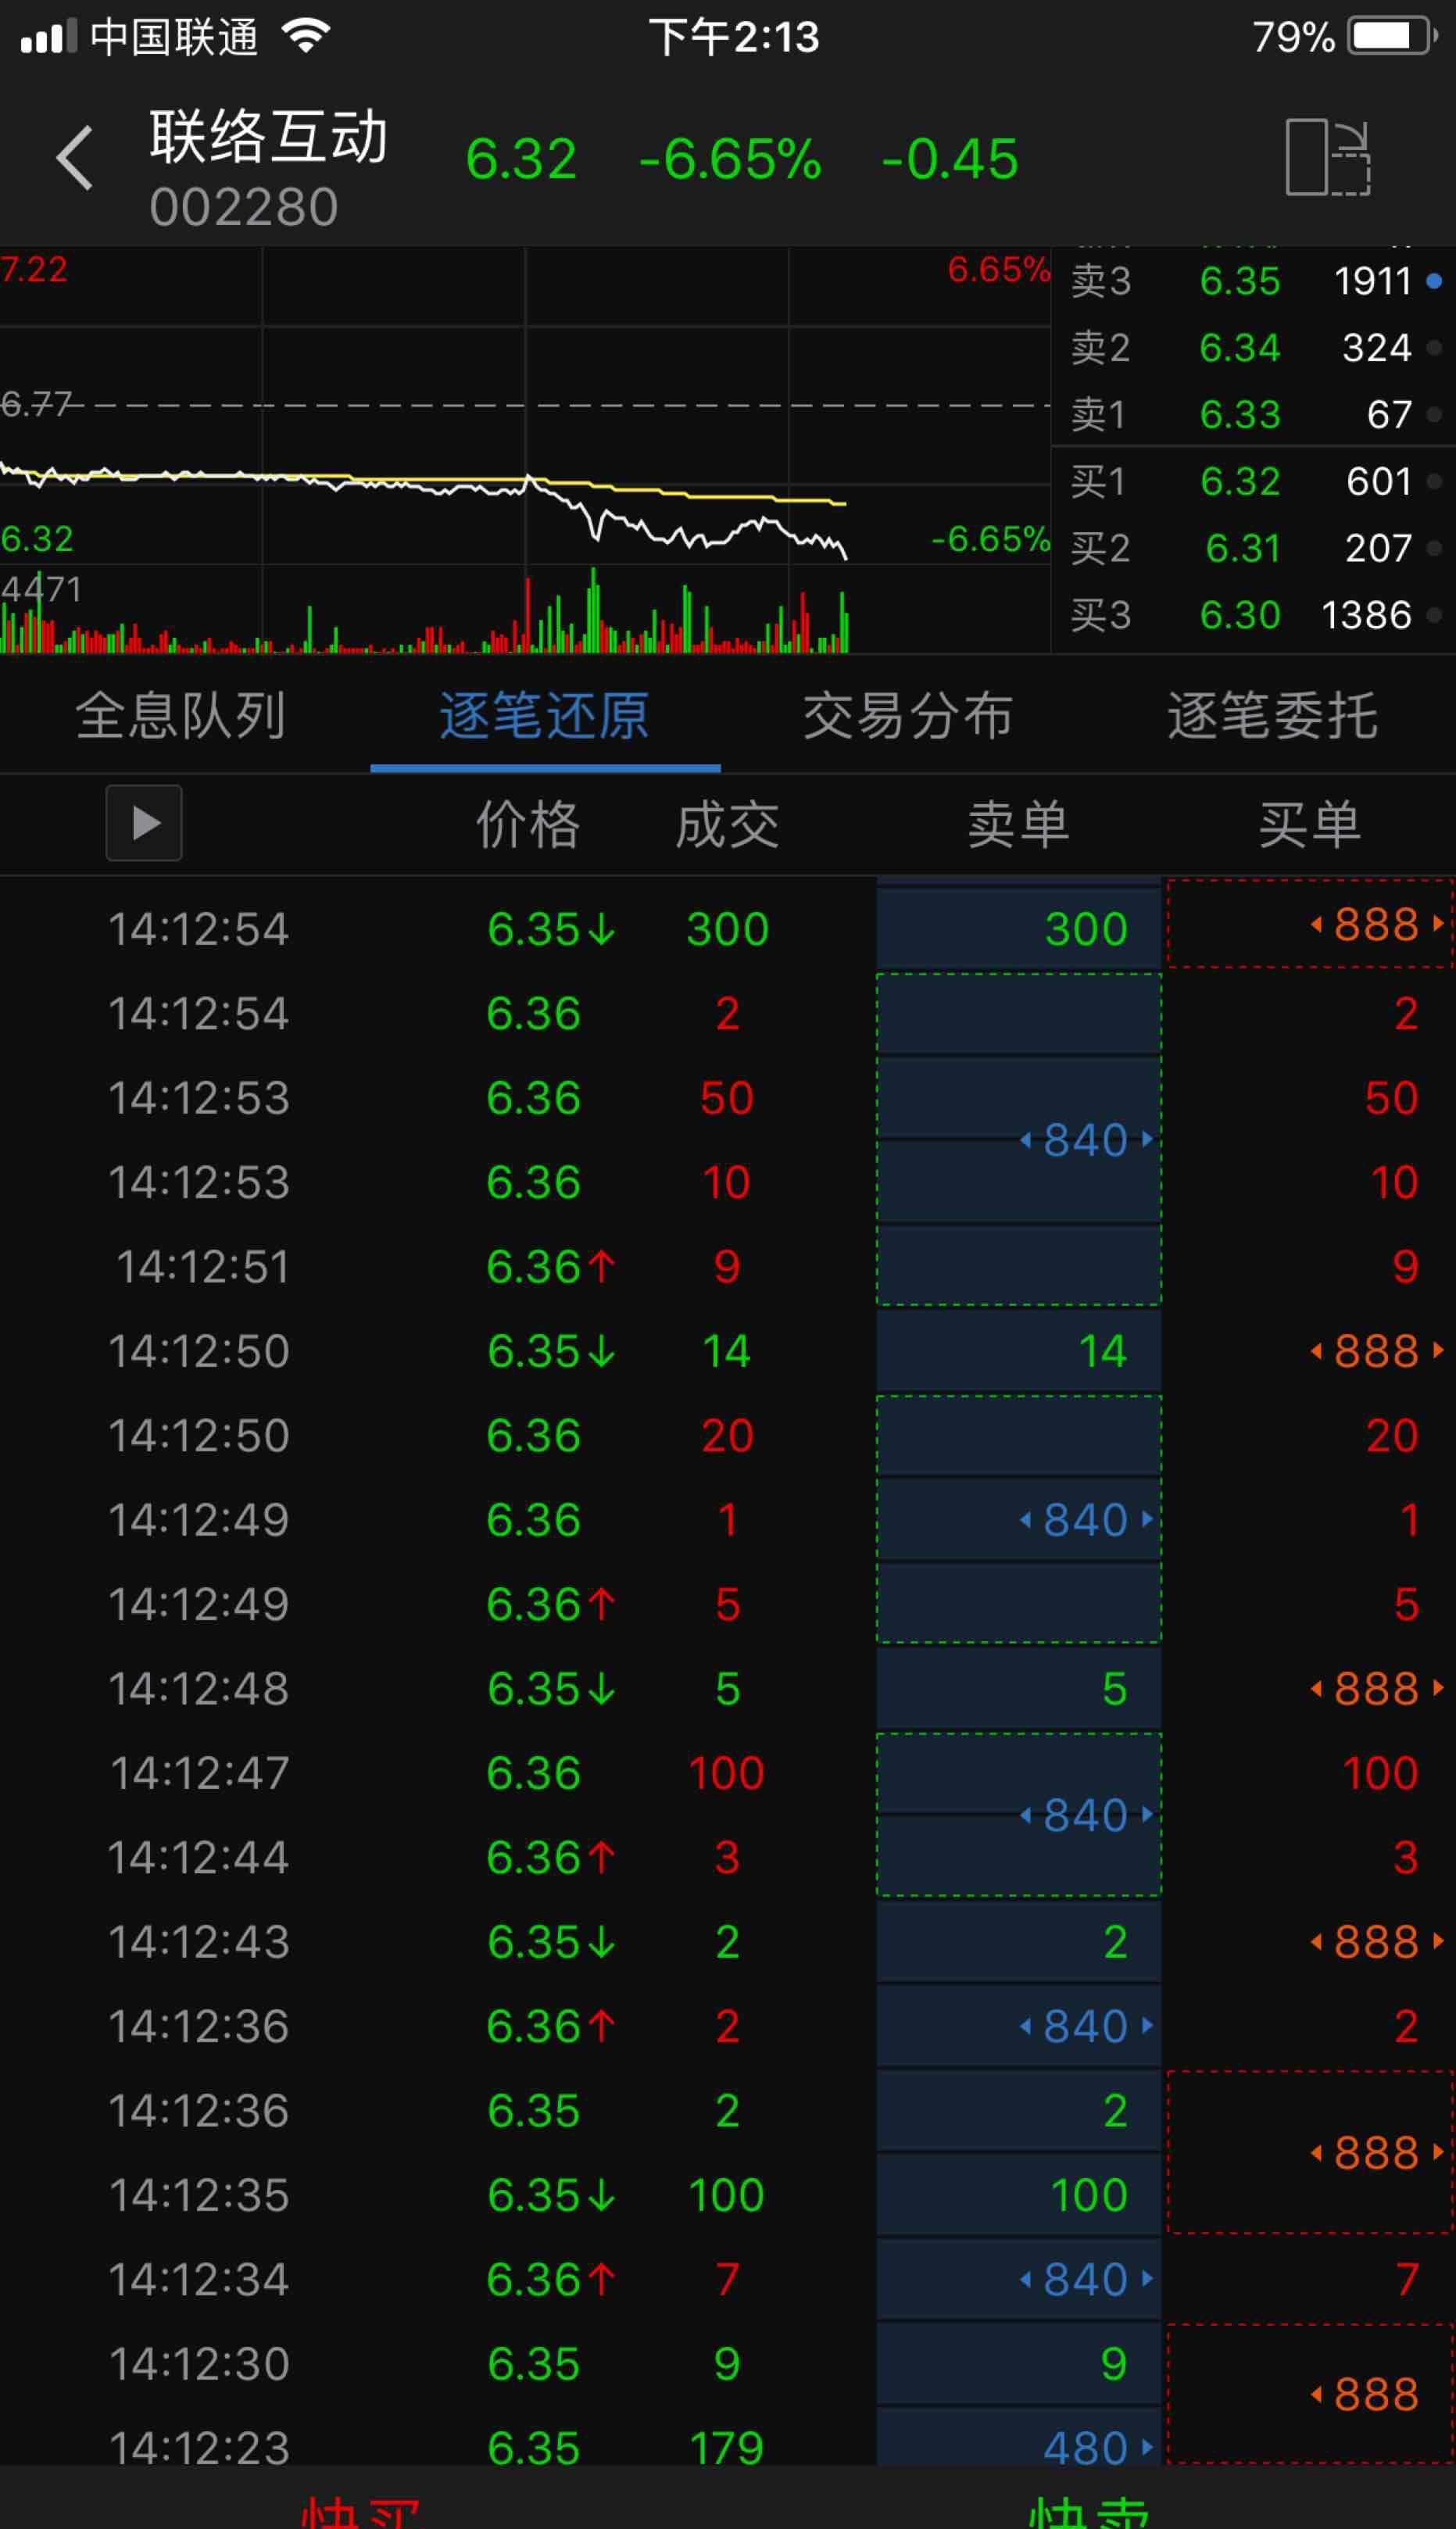Tap the -0.45 change in header
The width and height of the screenshot is (1456, 2529).
[x=949, y=159]
